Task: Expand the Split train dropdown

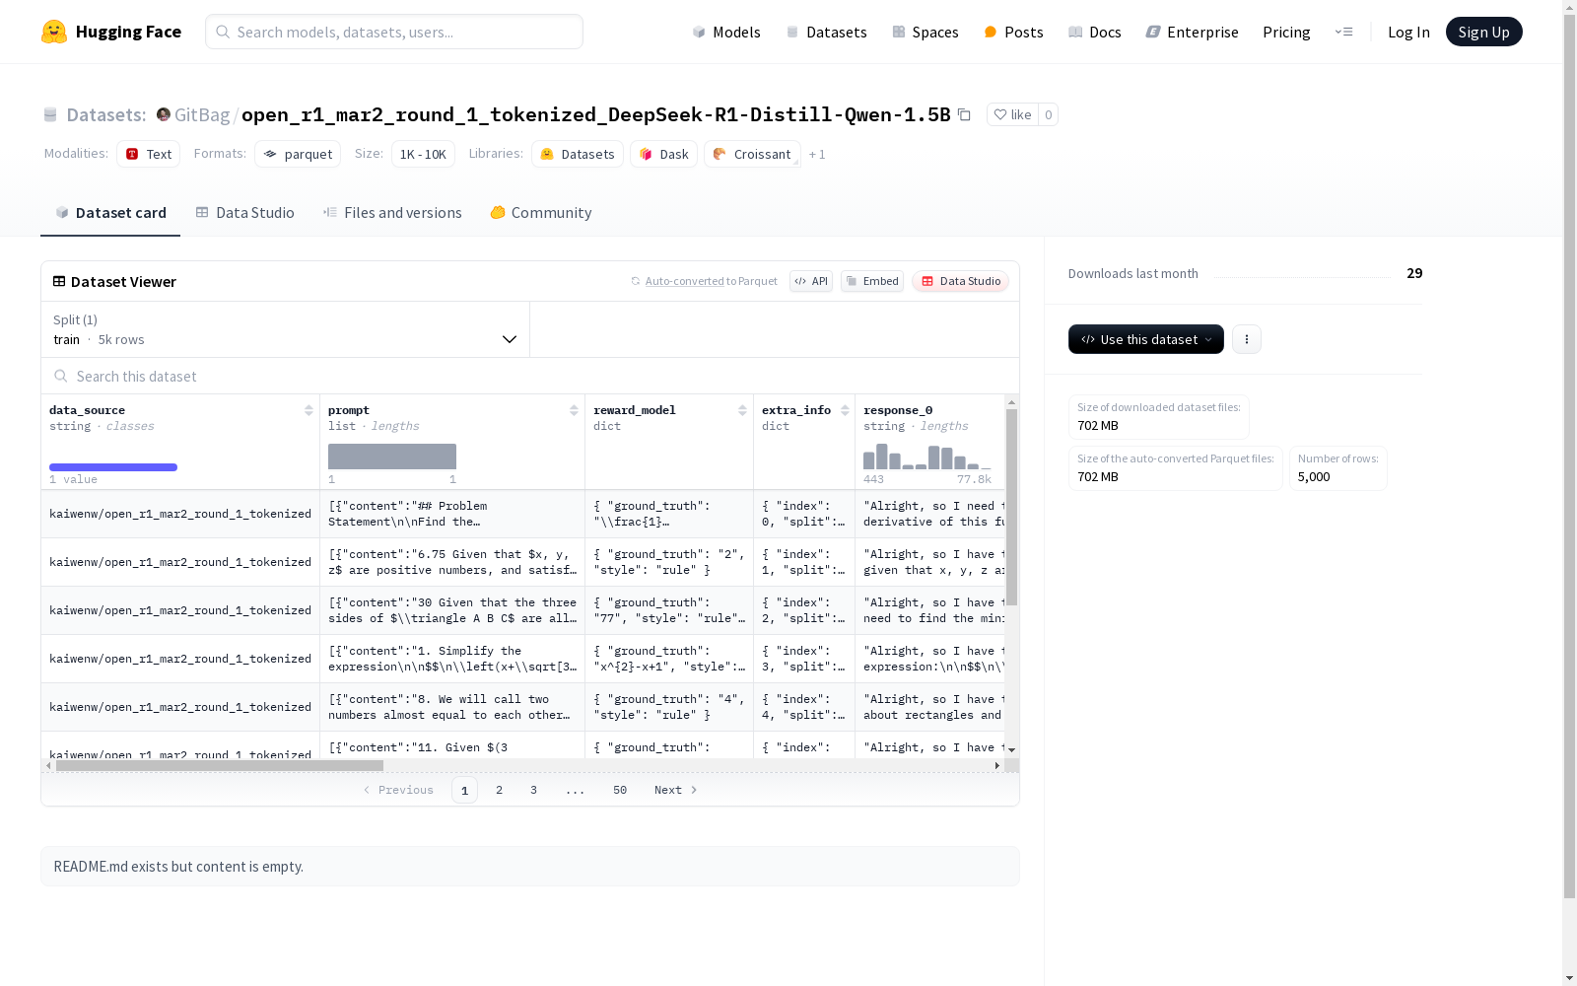Action: [285, 329]
